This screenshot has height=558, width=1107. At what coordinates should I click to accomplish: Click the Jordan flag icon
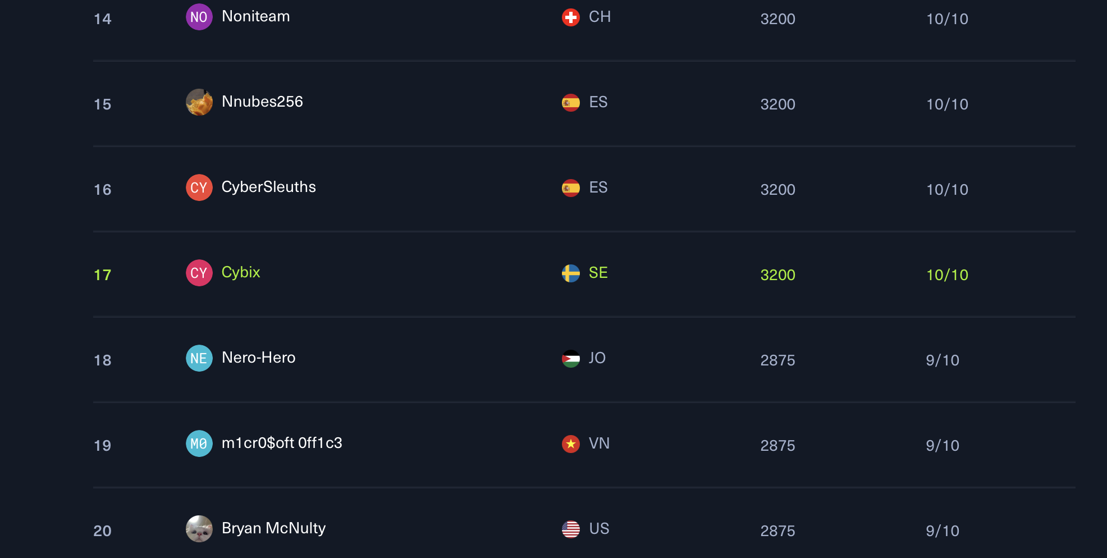coord(570,359)
